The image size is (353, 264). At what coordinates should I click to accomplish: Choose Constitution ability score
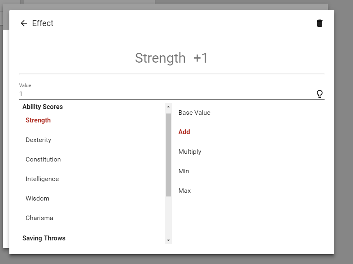[43, 159]
